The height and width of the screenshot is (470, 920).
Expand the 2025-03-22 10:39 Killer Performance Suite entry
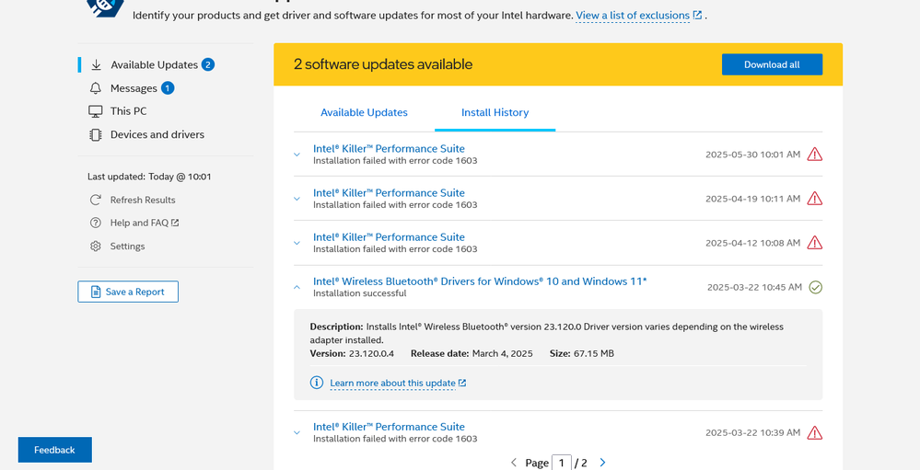pyautogui.click(x=297, y=433)
